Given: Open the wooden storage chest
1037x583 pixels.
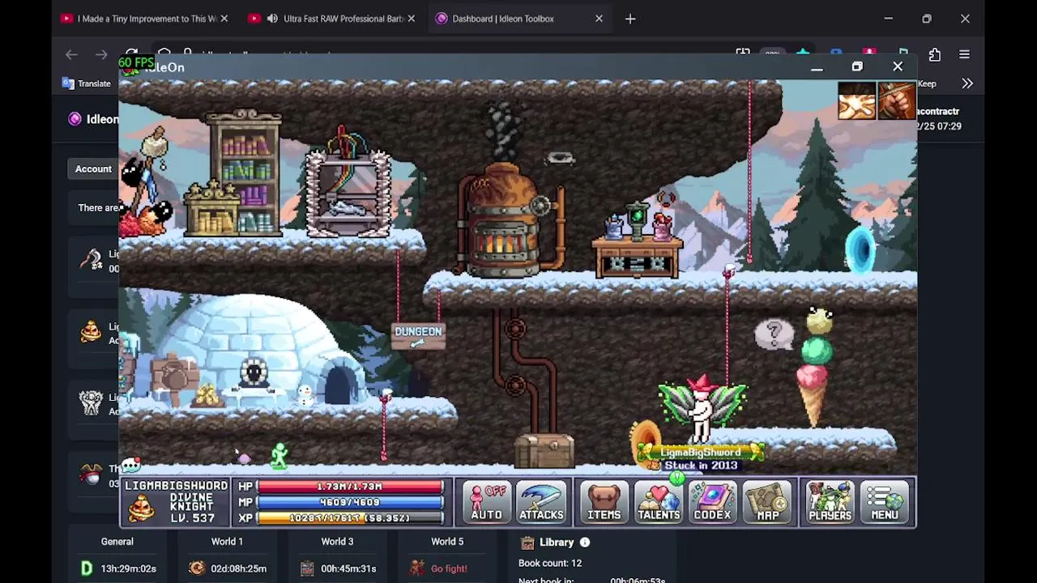Looking at the screenshot, I should [x=544, y=451].
